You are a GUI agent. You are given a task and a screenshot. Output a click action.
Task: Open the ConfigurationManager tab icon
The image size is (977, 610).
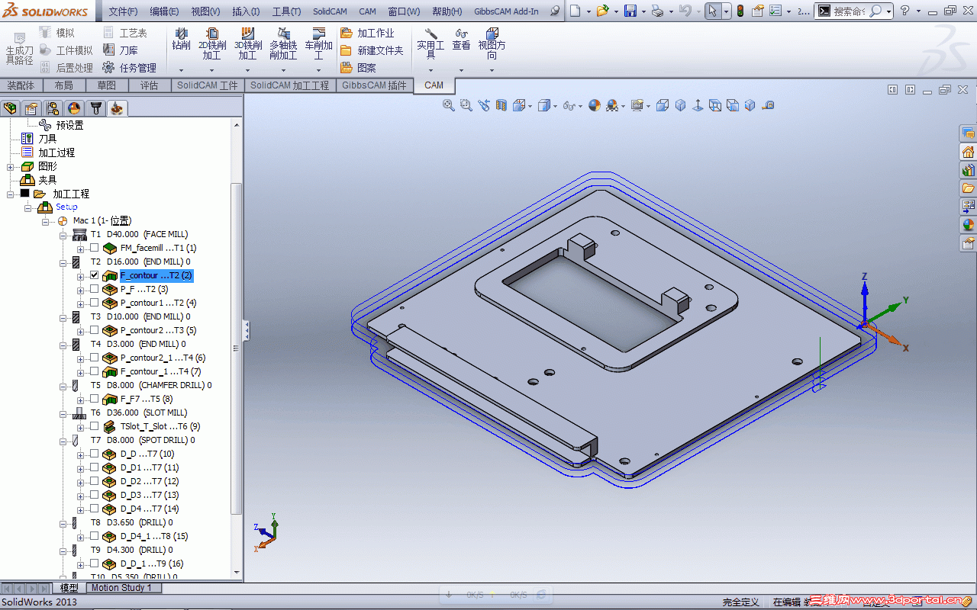click(x=53, y=108)
